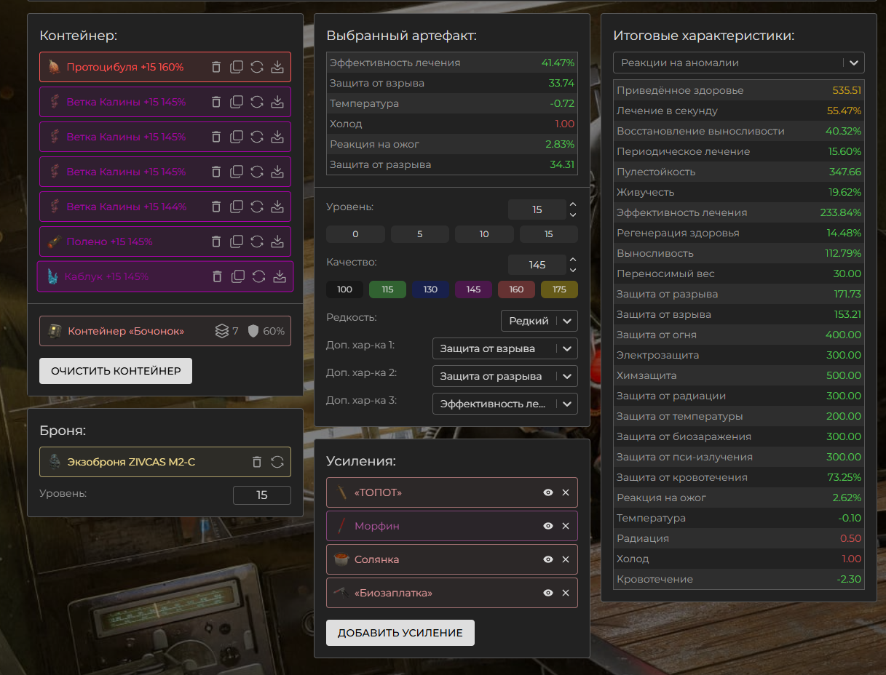This screenshot has height=675, width=886.
Task: Expand the Реакции на аномалии dropdown
Action: tap(738, 63)
